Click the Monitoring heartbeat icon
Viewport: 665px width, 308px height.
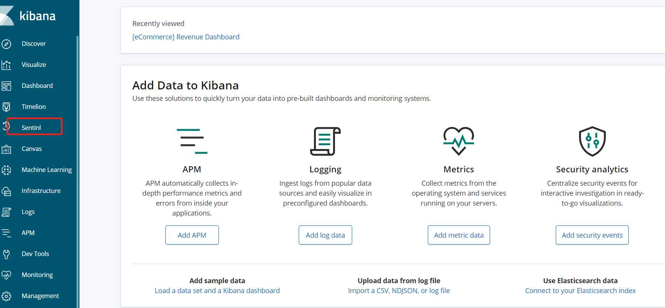6,275
